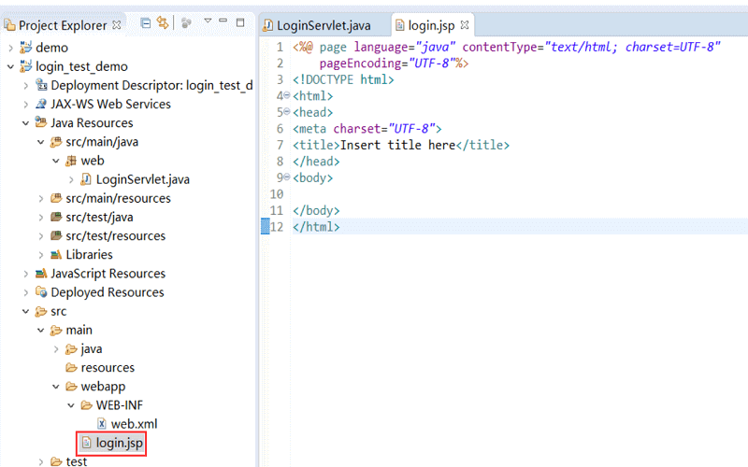Select the resources folder under main
Image resolution: width=748 pixels, height=467 pixels.
pyautogui.click(x=108, y=368)
